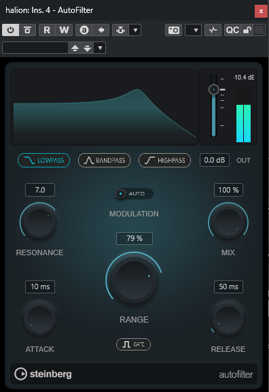Screen dimensions: 269x392
Task: Click the filter curve display
Action: (105, 107)
